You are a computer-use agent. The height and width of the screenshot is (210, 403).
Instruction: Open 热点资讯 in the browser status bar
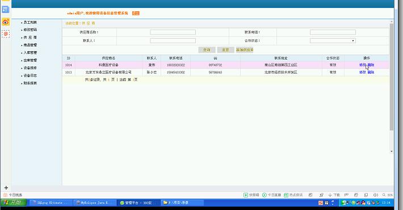(293, 195)
